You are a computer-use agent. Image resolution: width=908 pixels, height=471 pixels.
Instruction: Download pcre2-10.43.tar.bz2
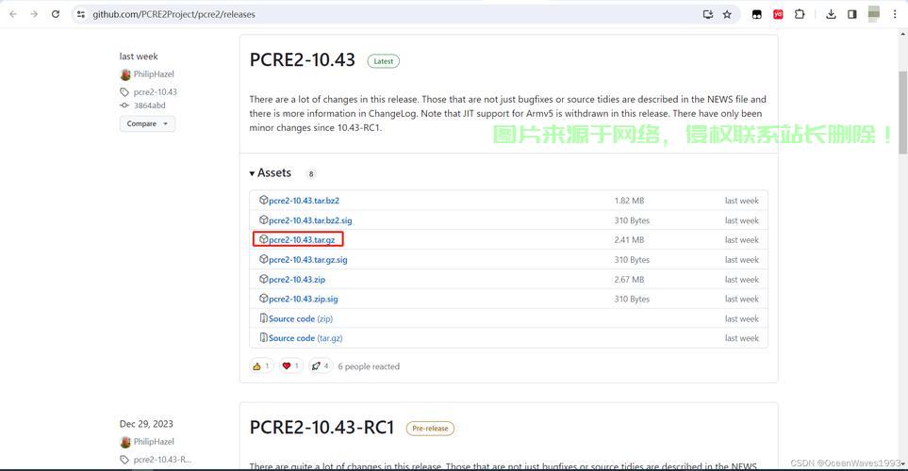click(304, 201)
